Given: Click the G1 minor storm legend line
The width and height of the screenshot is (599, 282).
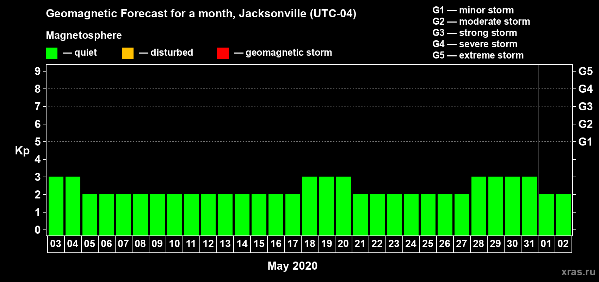Looking at the screenshot, I should point(473,10).
